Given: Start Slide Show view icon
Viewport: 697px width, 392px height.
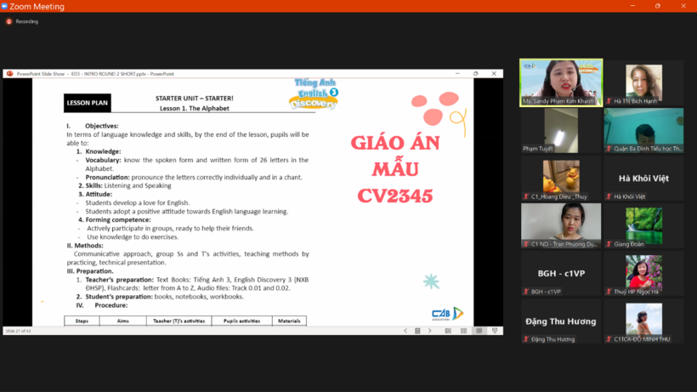Looking at the screenshot, I should 495,331.
